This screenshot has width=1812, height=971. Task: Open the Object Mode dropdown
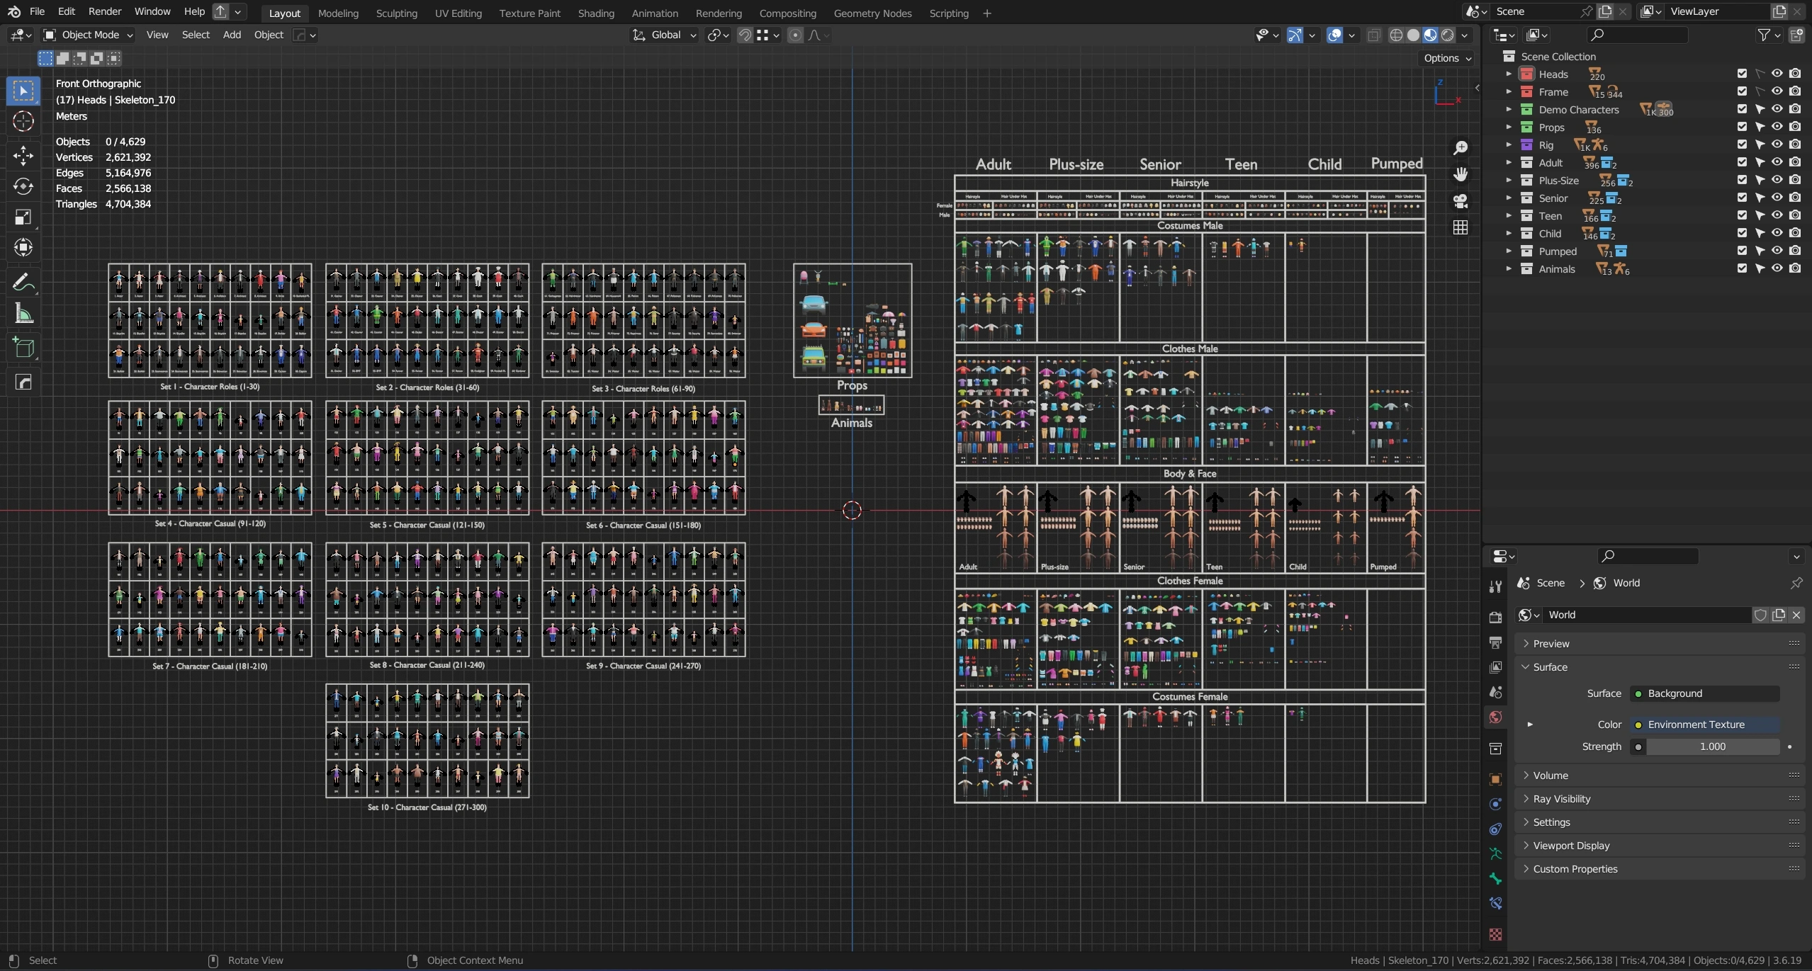(x=88, y=35)
